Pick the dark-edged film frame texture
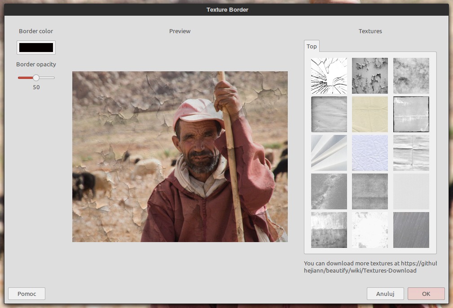Viewport: 453px width, 308px height. click(411, 114)
